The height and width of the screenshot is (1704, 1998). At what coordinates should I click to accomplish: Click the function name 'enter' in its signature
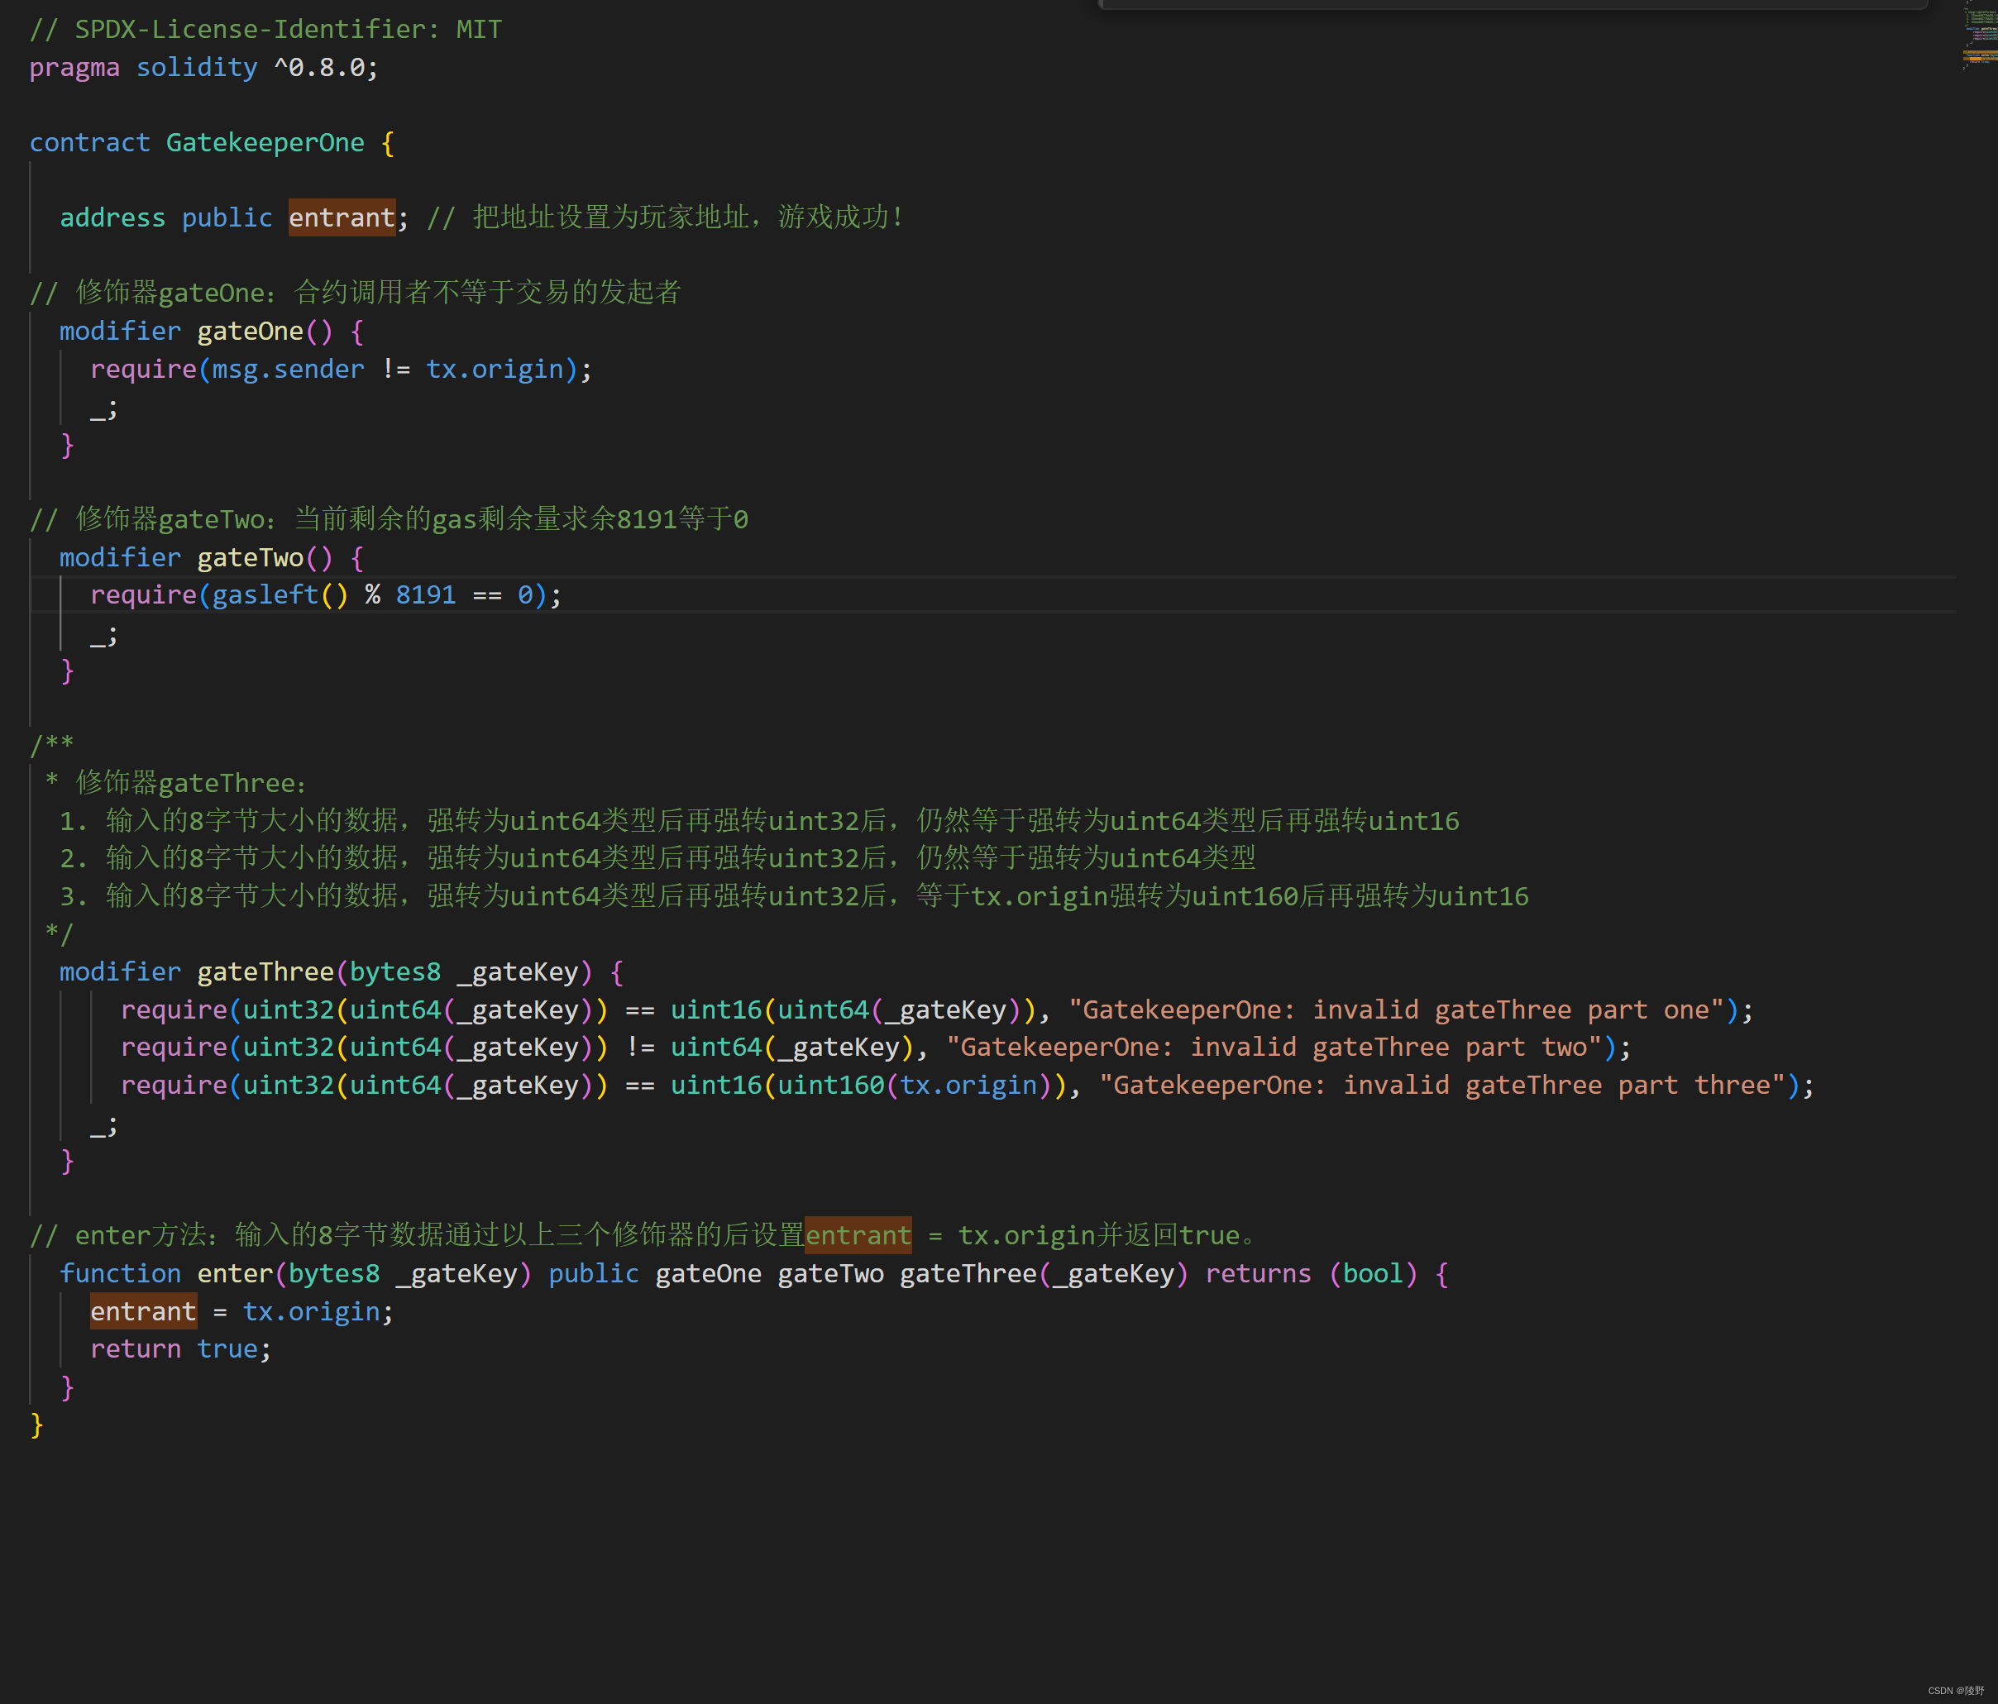(x=236, y=1273)
